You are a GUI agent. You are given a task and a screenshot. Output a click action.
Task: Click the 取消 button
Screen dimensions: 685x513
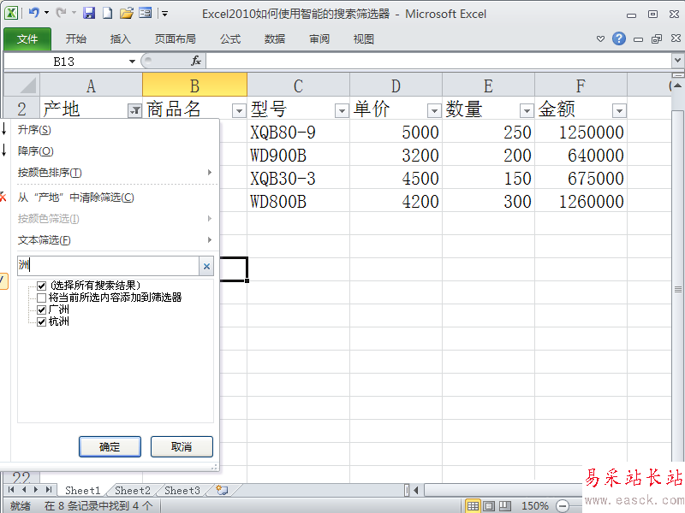tap(182, 446)
